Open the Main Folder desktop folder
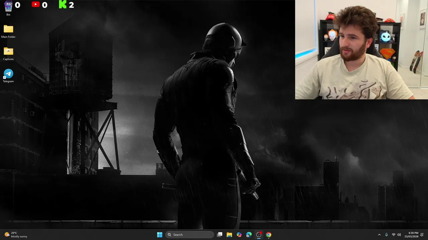This screenshot has height=240, width=428. click(x=8, y=32)
